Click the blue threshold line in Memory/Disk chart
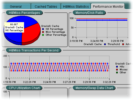The width and height of the screenshot is (133, 100). (x=102, y=20)
